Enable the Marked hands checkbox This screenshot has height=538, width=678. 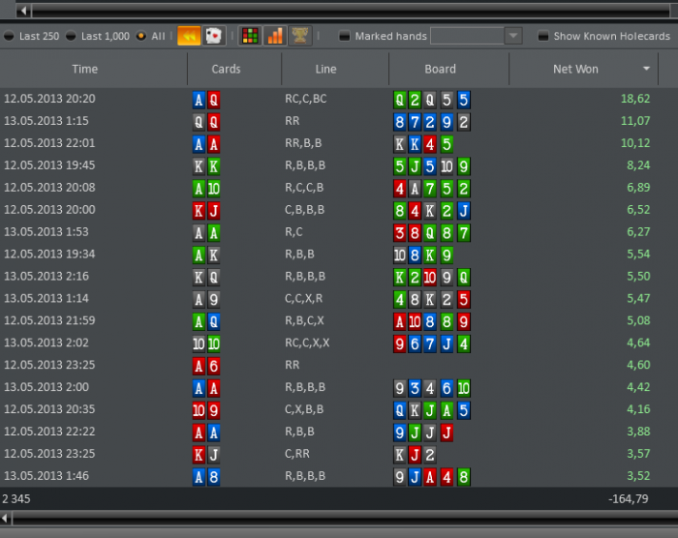tap(344, 36)
